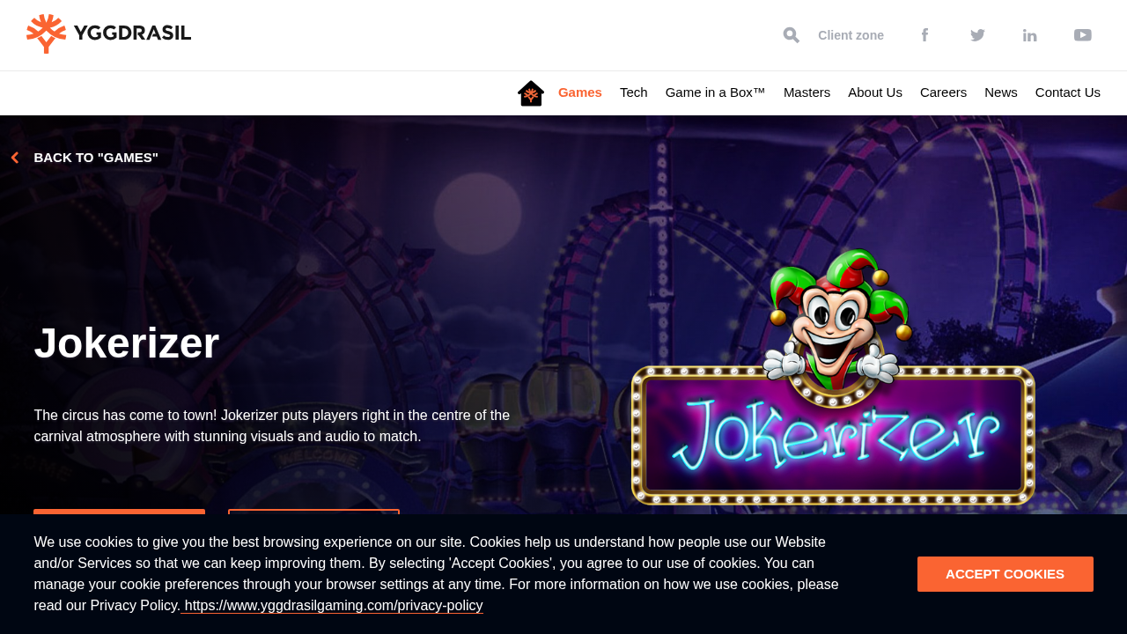The height and width of the screenshot is (634, 1127).
Task: Open the privacy policy link
Action: pos(332,605)
